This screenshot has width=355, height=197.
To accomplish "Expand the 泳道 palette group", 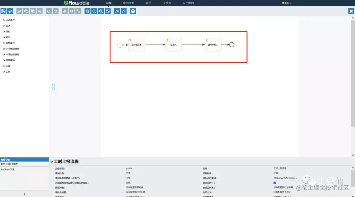I will [x=7, y=66].
